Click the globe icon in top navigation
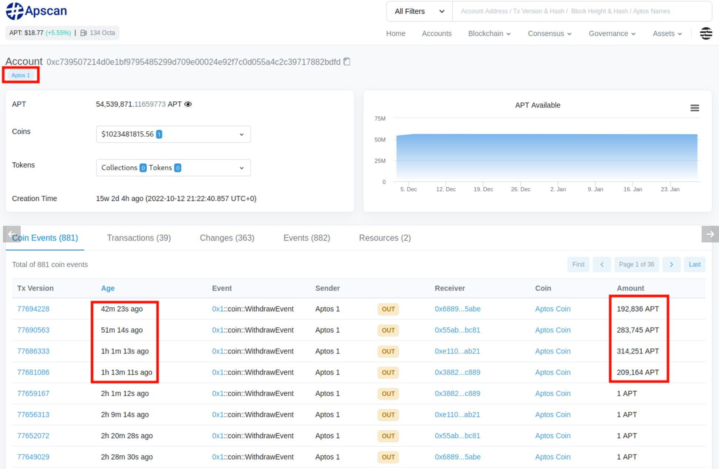719x469 pixels. point(706,33)
